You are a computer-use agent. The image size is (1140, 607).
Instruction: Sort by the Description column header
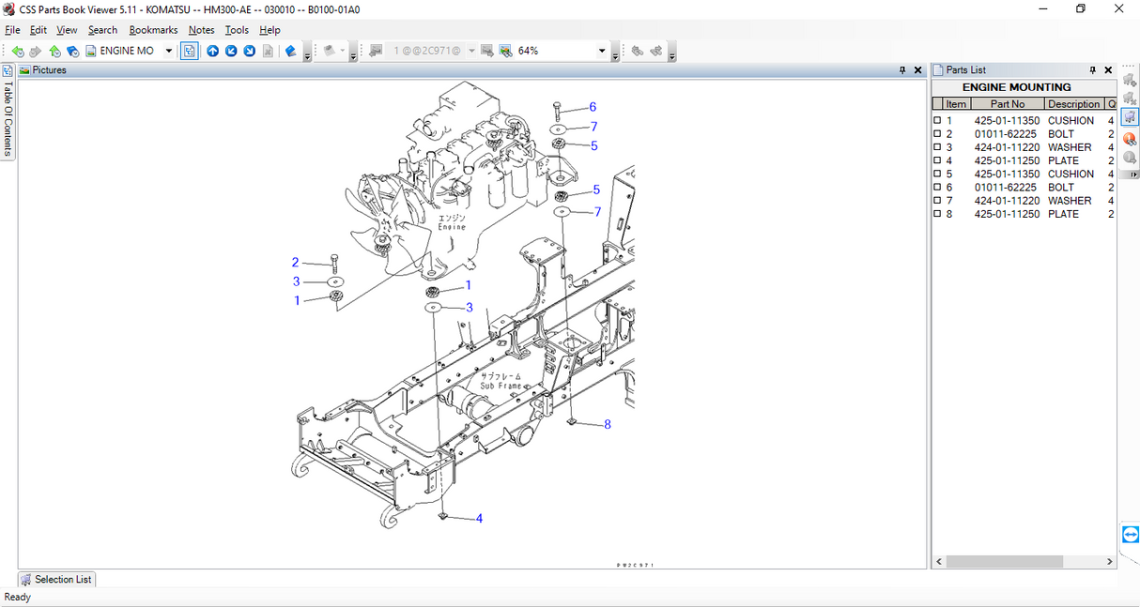pos(1073,104)
